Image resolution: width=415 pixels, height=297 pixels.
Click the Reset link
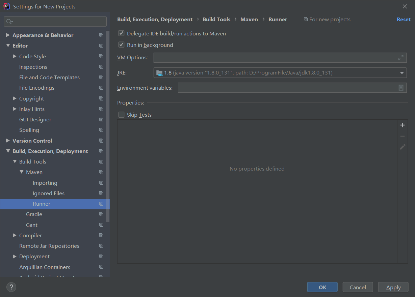(404, 20)
